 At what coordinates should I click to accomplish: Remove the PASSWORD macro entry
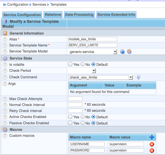pos(152,150)
